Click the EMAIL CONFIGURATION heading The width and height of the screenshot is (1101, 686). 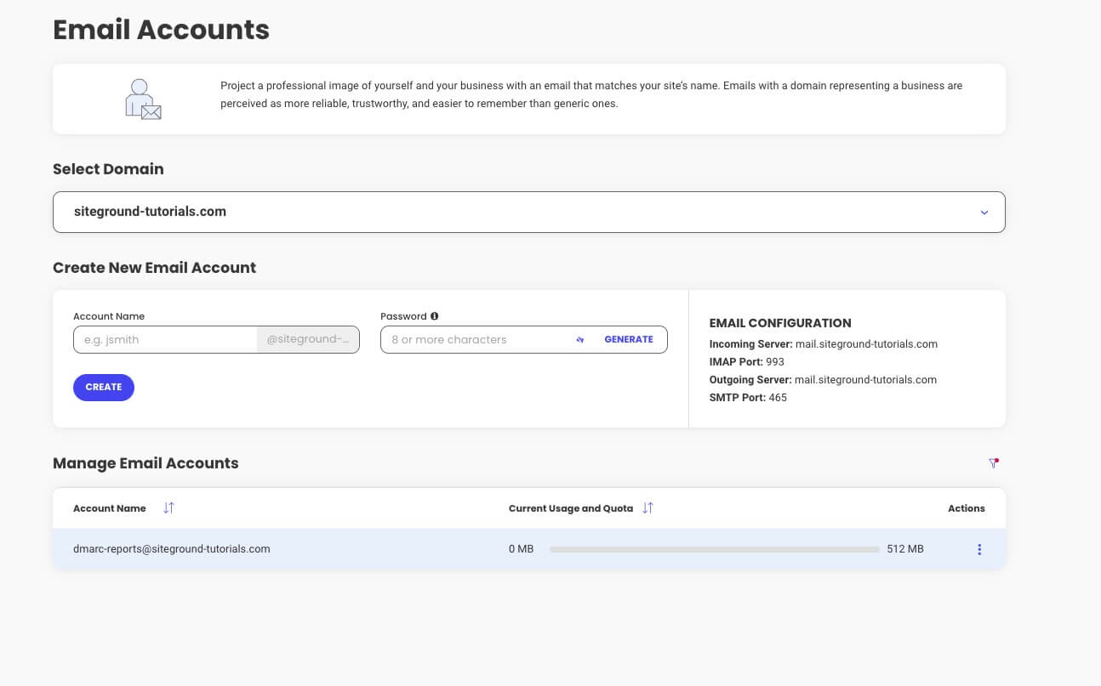tap(780, 323)
